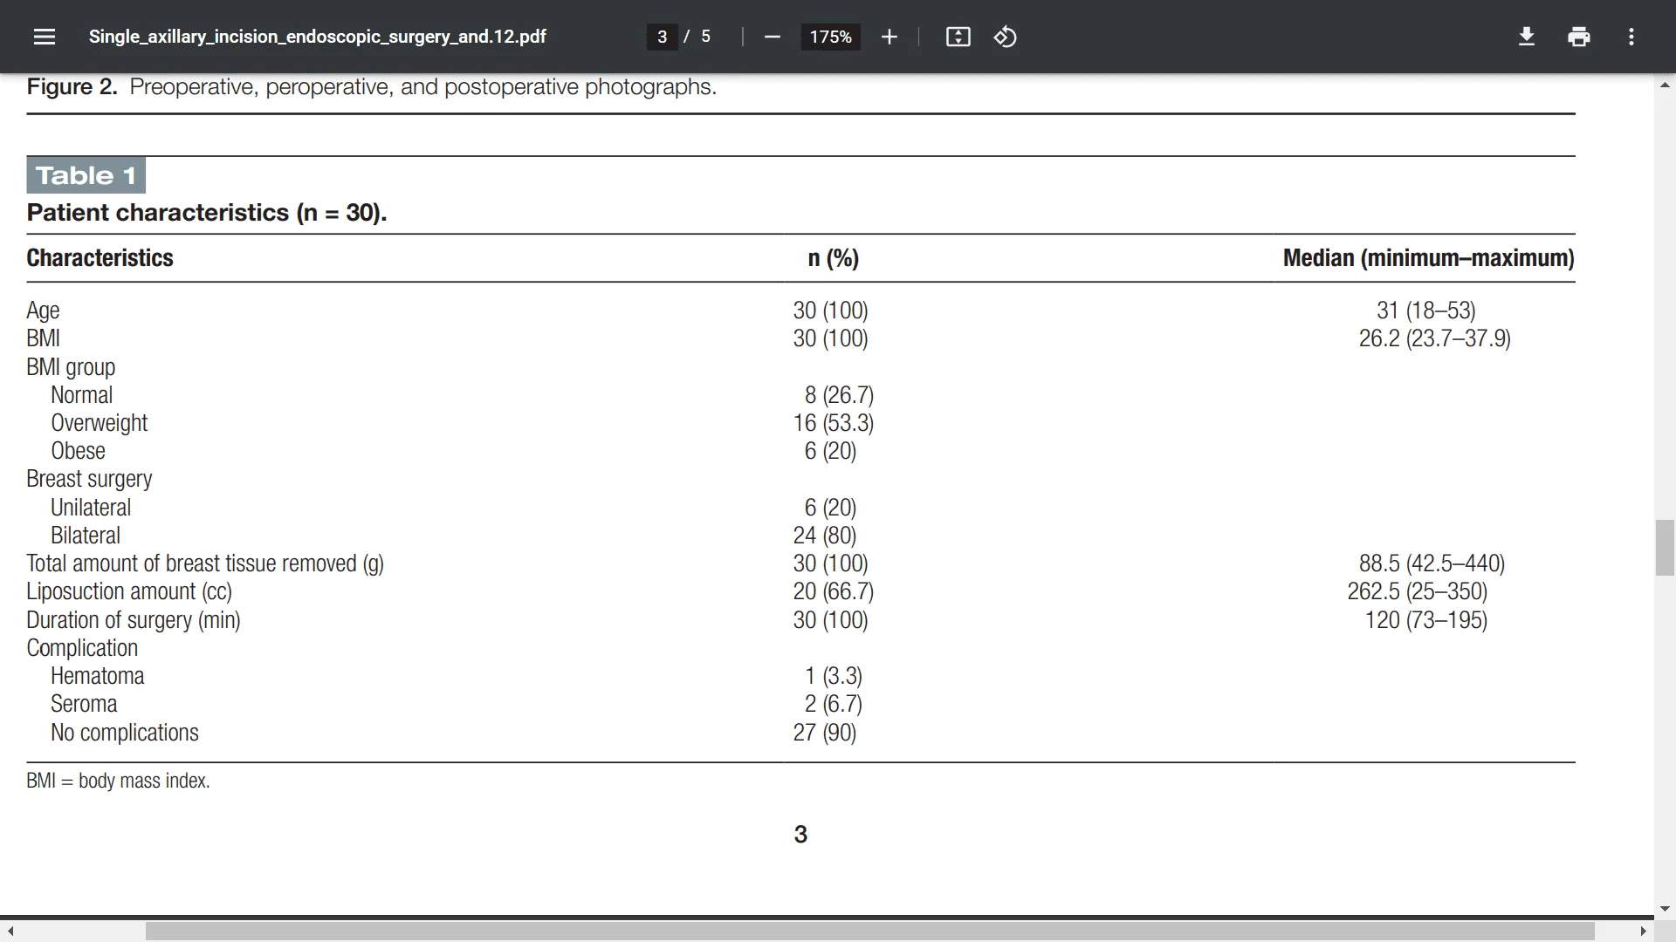Click the 'Normal' row label

81,395
